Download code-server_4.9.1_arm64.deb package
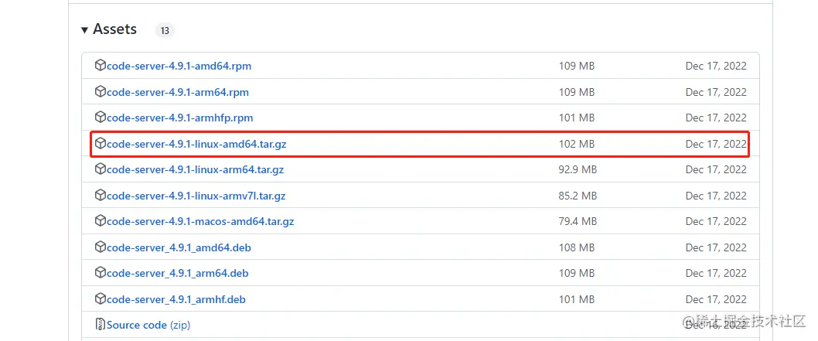This screenshot has height=341, width=818. coord(177,273)
